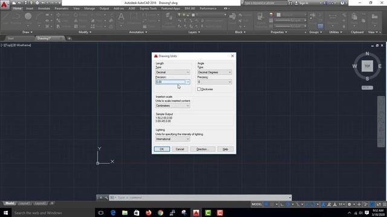
Task: Switch to the Insert ribbon tab
Action: [30, 8]
